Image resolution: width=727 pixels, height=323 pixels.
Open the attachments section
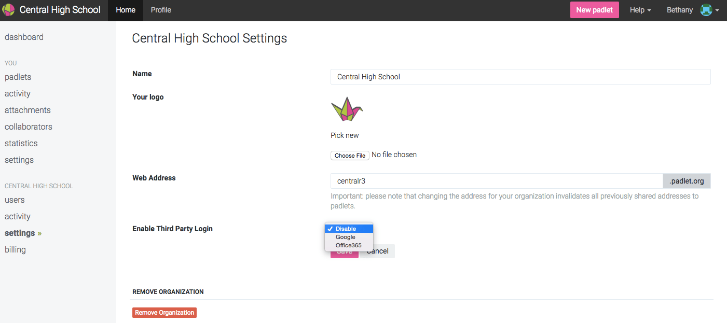click(27, 110)
